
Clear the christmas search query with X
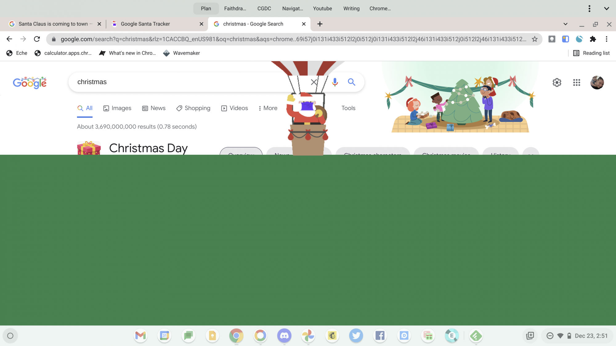(x=314, y=82)
